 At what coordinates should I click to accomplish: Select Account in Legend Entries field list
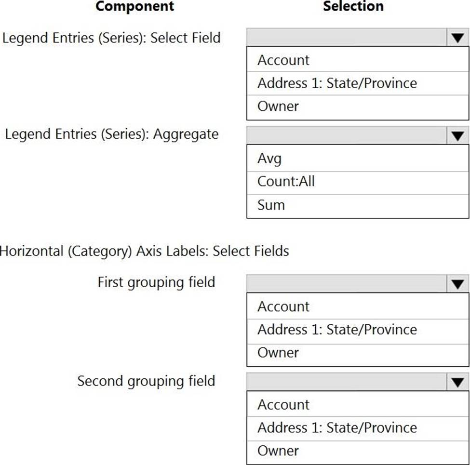point(283,60)
